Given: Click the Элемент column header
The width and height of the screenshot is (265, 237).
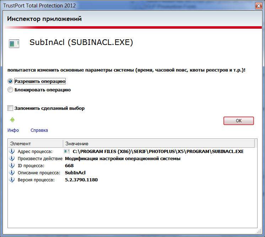Looking at the screenshot, I should tap(36, 143).
